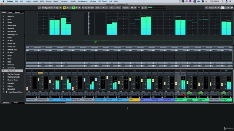Click the horizontal channel scrollbar
Viewport: 234px width, 131px height.
pos(137,103)
